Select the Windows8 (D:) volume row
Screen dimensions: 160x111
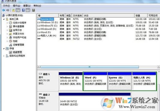coord(98,29)
